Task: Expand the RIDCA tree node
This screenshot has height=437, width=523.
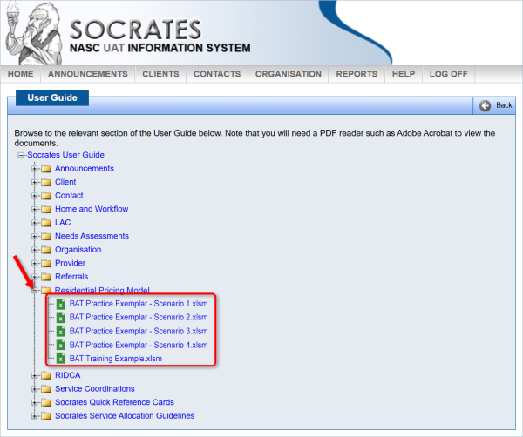Action: pyautogui.click(x=34, y=376)
